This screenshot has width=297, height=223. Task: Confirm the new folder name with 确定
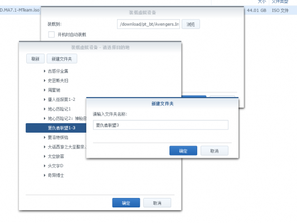(183, 151)
